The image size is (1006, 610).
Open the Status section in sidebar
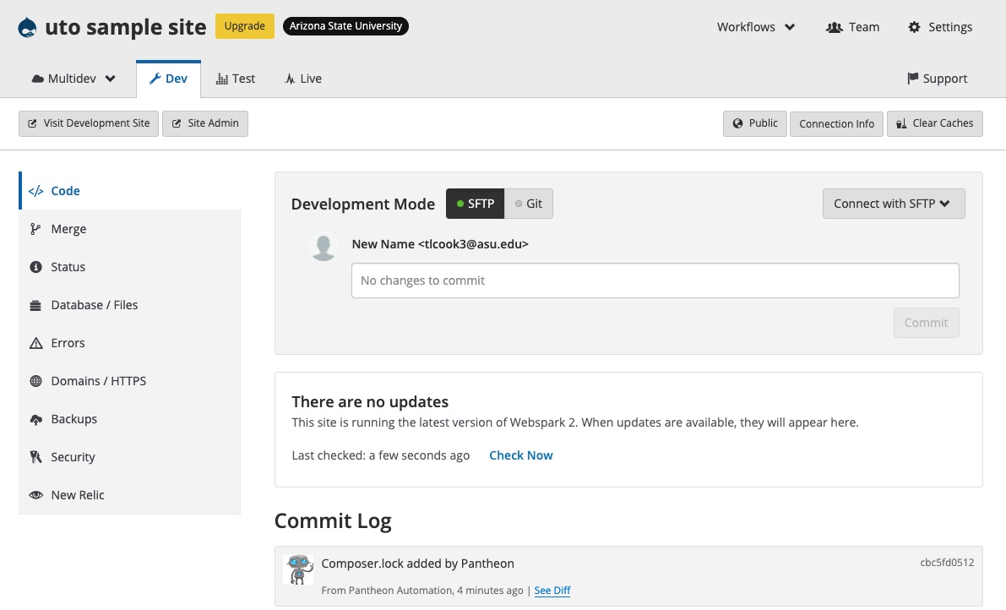tap(129, 267)
